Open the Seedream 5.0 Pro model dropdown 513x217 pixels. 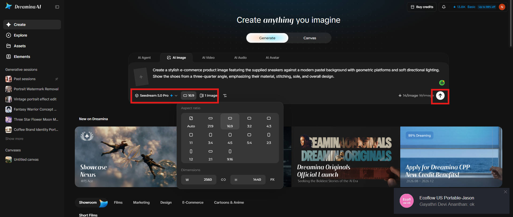click(x=156, y=96)
